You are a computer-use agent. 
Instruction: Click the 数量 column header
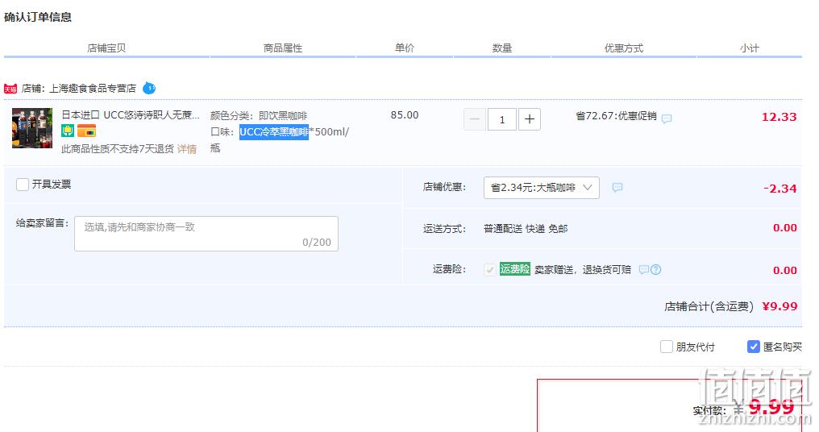(x=502, y=48)
